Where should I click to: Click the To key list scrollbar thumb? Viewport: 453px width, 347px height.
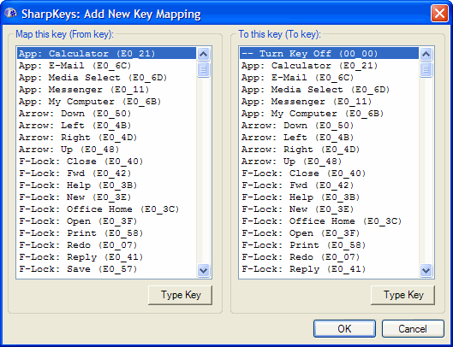[x=426, y=69]
